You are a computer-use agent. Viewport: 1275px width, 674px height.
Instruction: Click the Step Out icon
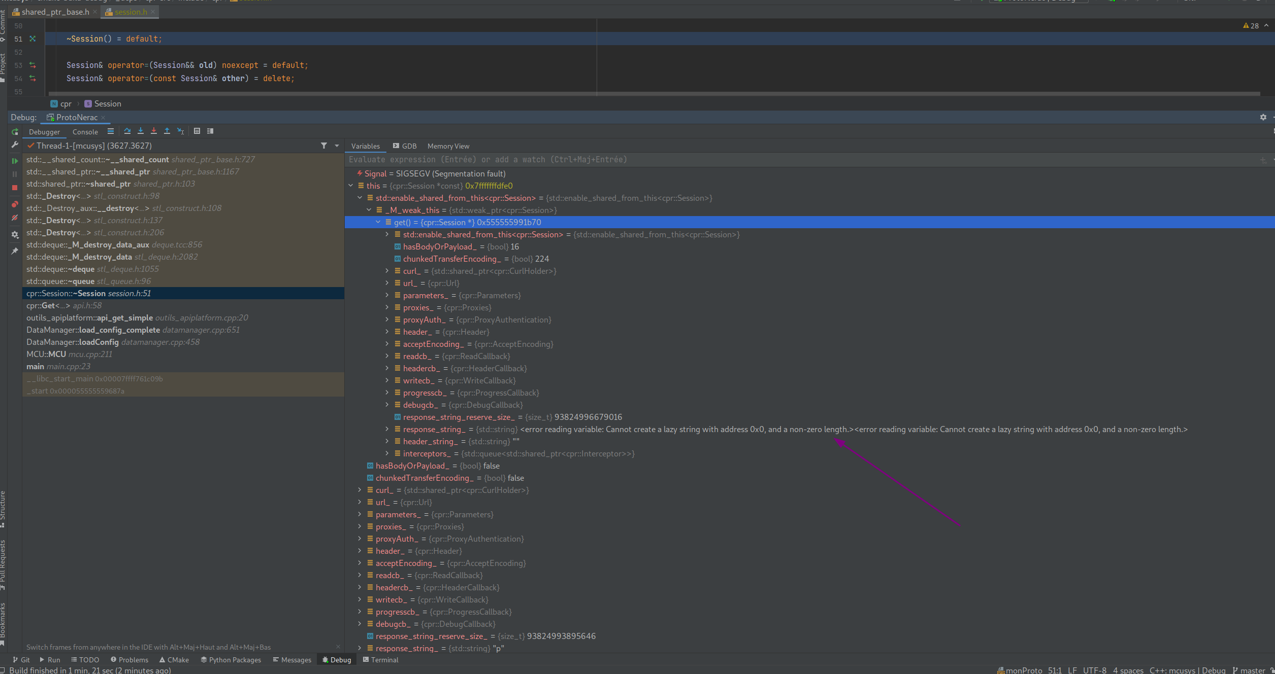pos(167,131)
